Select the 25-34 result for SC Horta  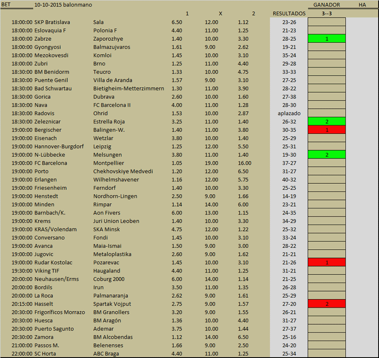289,354
